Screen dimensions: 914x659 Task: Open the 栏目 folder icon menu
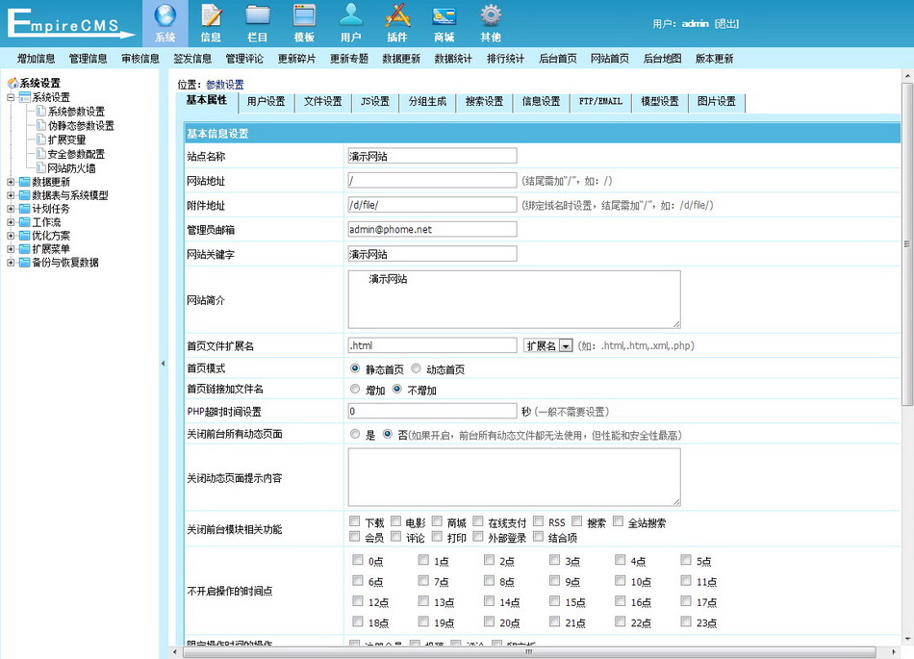[x=258, y=23]
